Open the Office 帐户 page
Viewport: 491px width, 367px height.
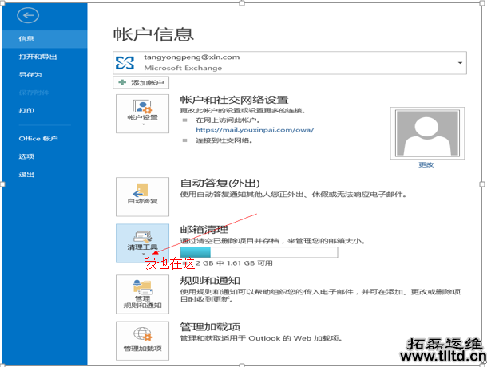coord(38,139)
